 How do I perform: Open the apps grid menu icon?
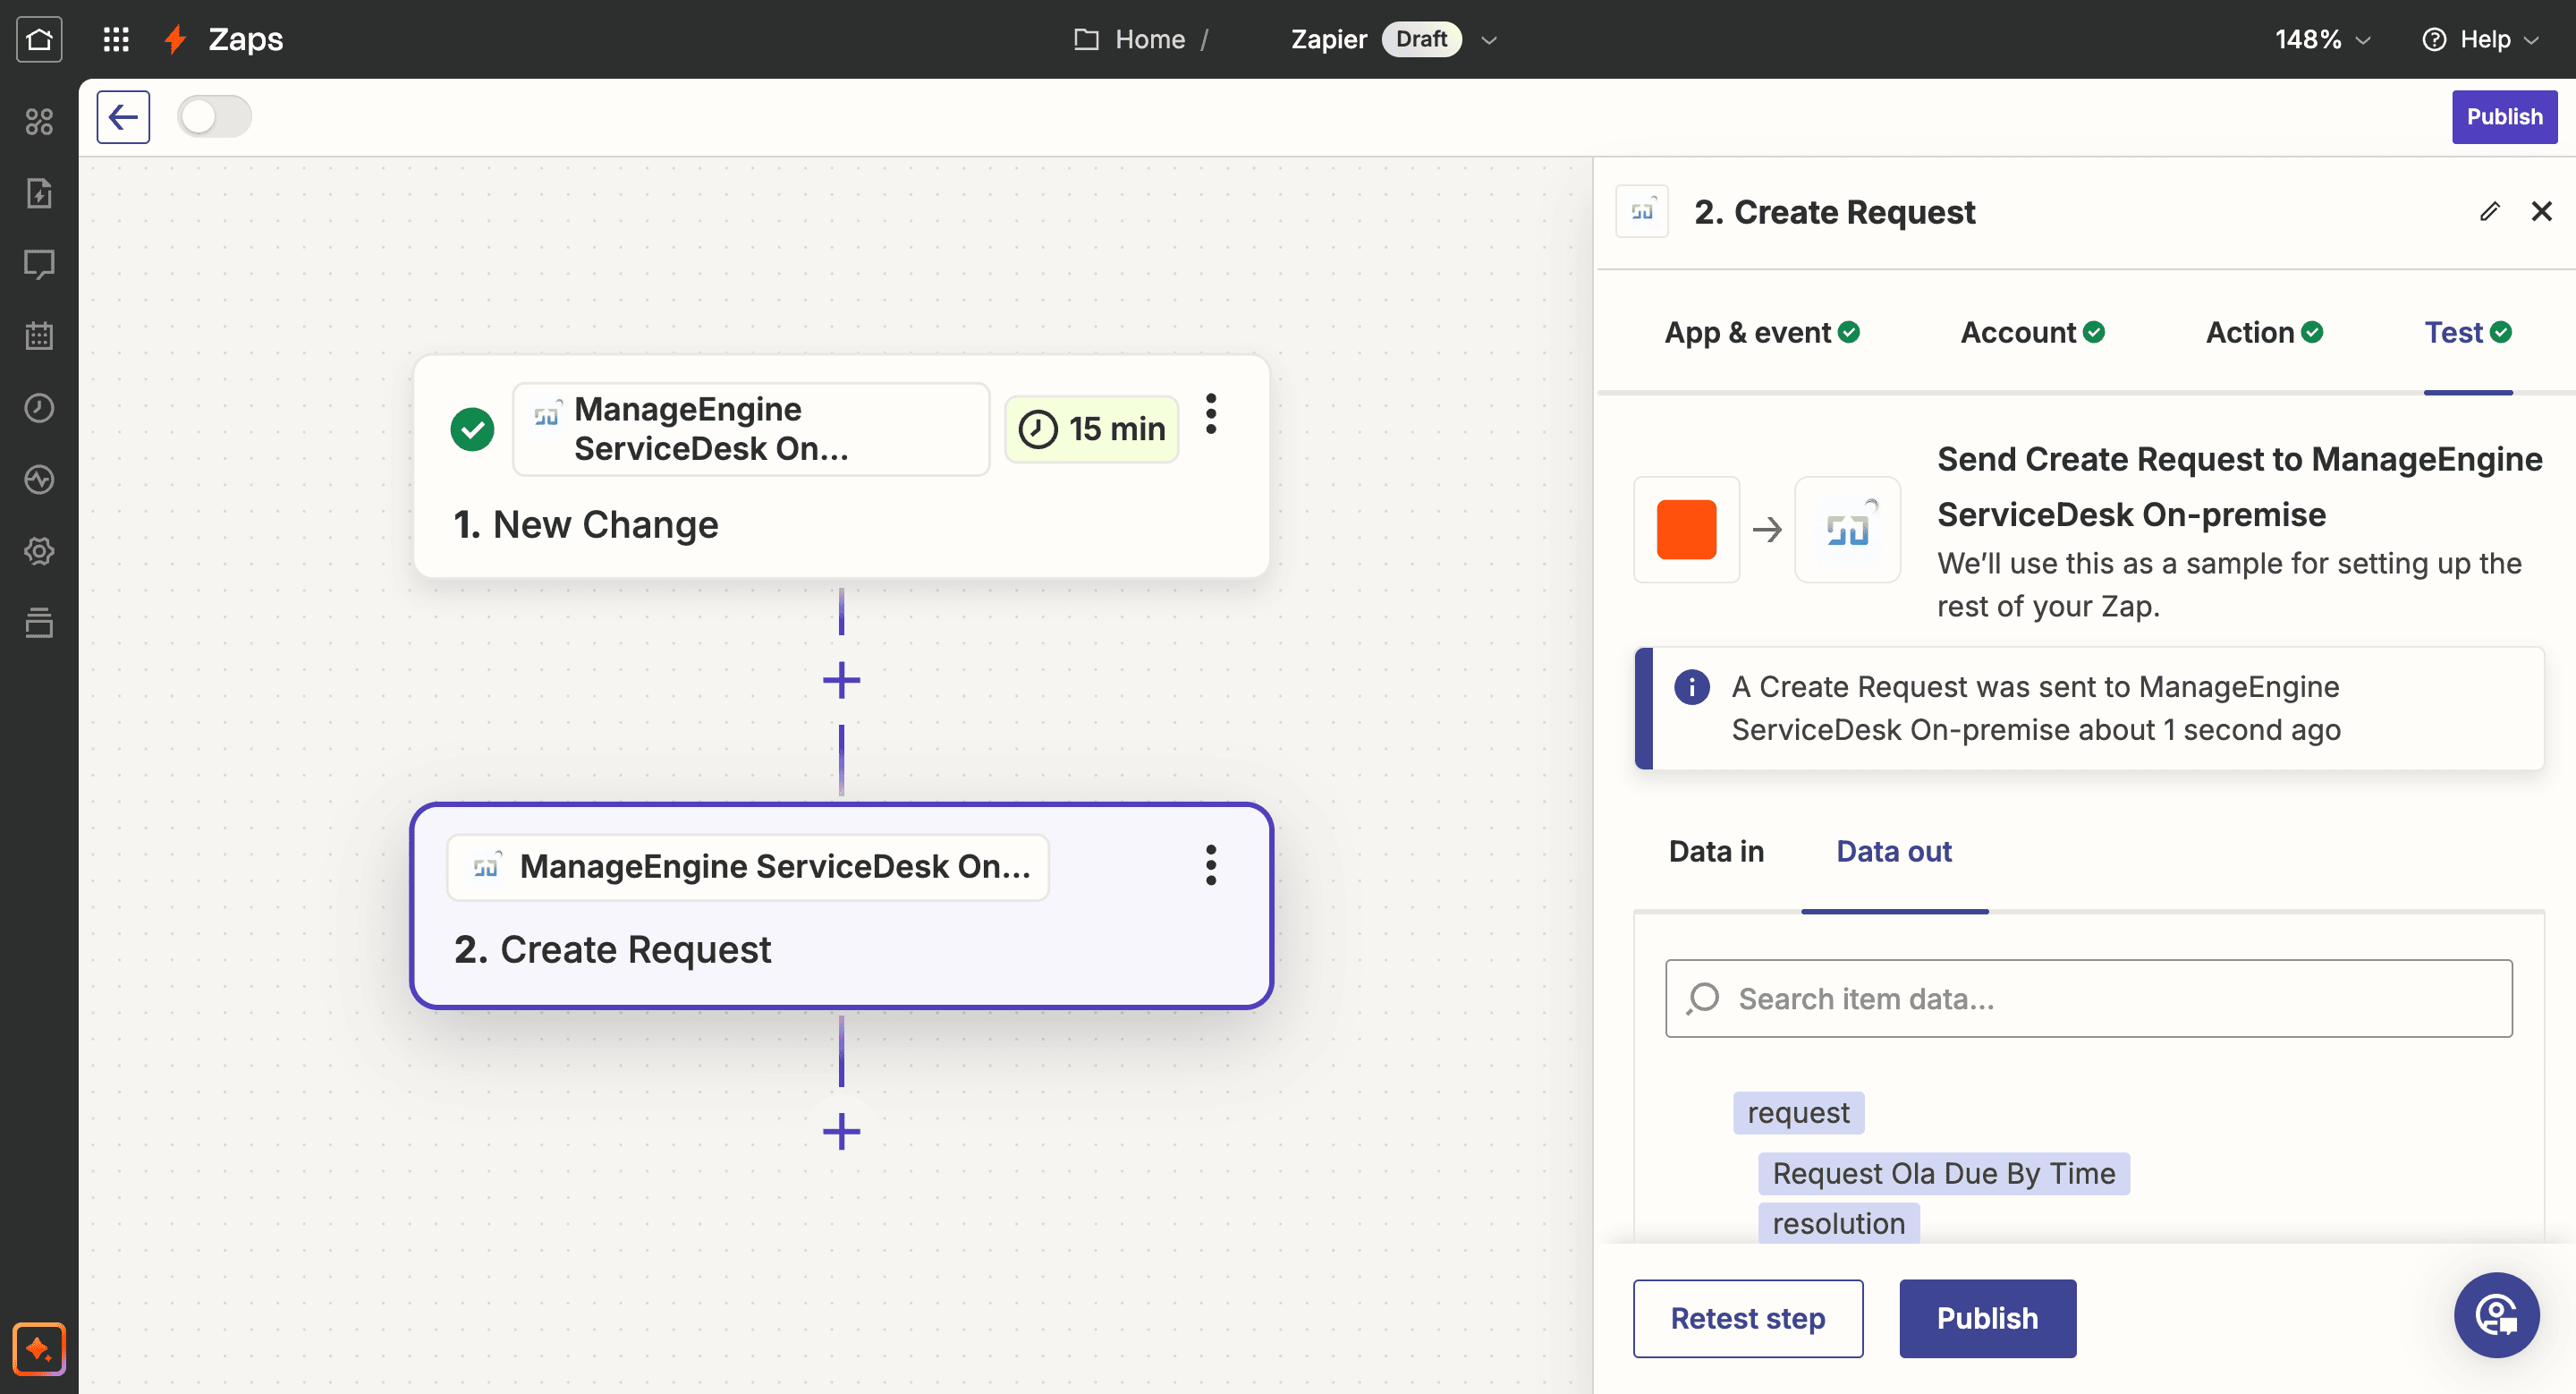(116, 39)
